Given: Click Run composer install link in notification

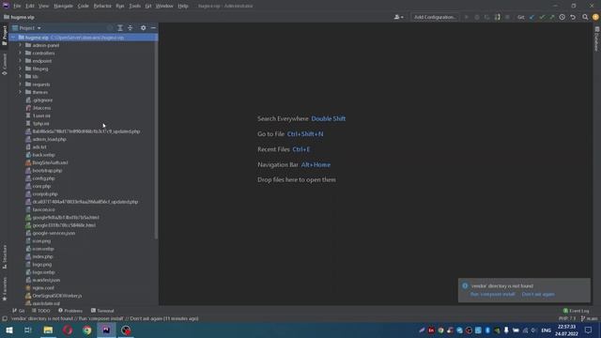Looking at the screenshot, I should (492, 294).
